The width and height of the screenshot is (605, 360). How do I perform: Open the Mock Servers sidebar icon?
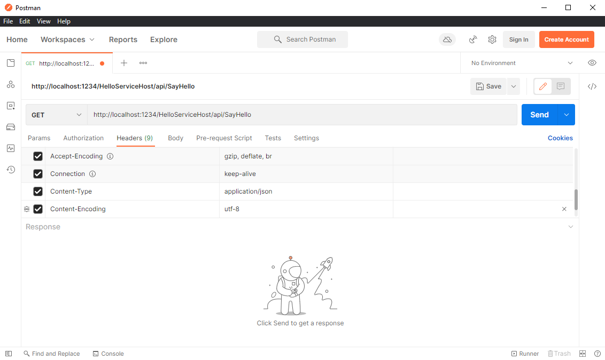tap(10, 127)
